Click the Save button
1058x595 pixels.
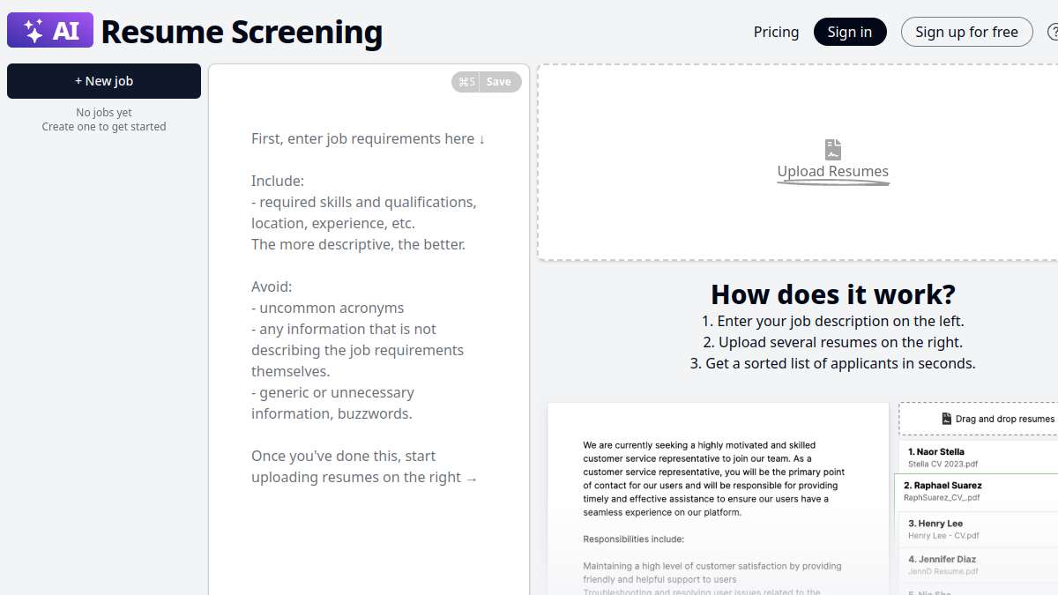499,82
